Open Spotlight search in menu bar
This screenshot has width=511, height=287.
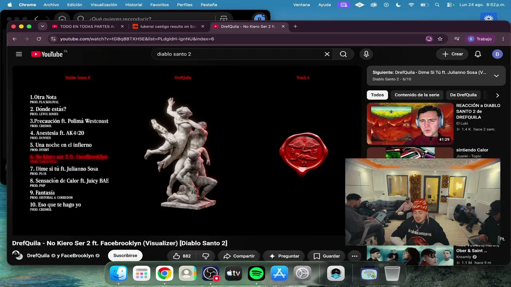(x=437, y=5)
